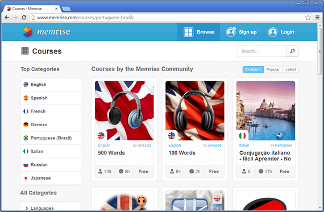Click the learners icon on 500 Words card
This screenshot has height=212, width=324.
click(x=100, y=171)
